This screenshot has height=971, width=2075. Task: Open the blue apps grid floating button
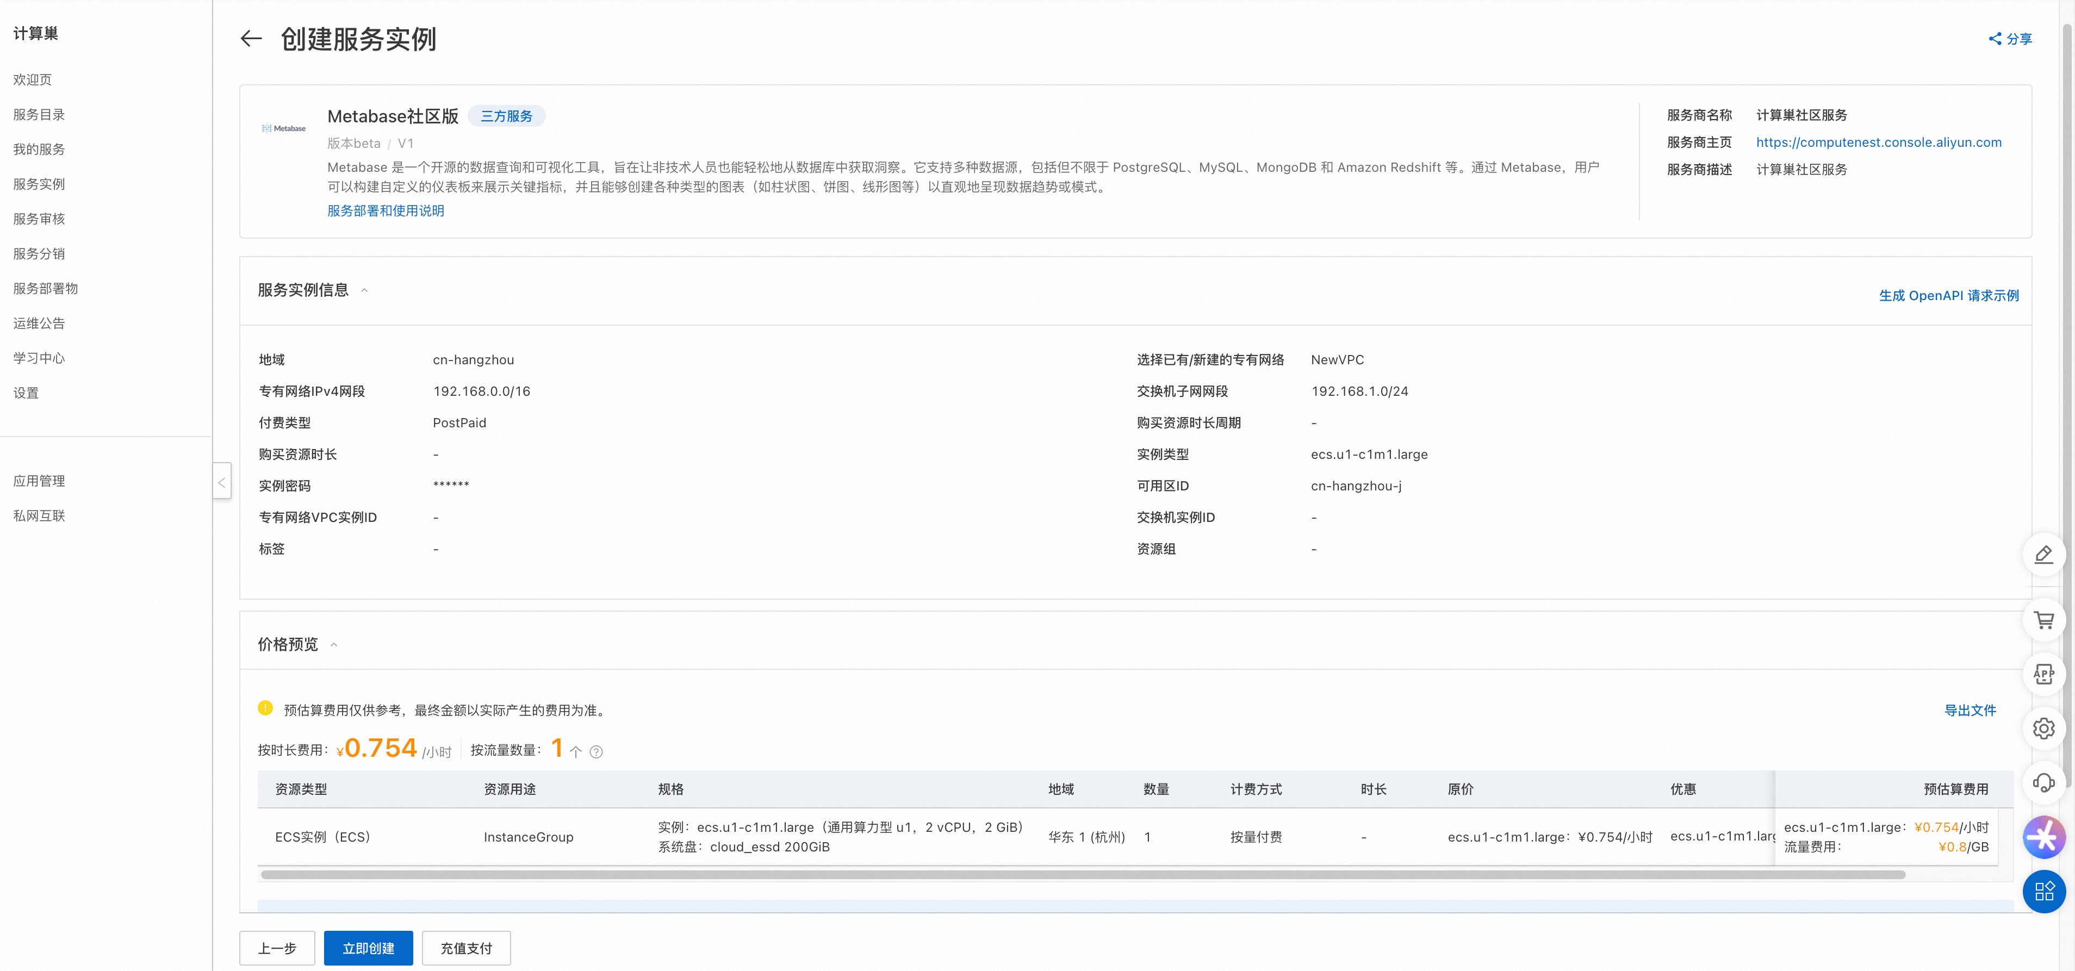tap(2043, 891)
